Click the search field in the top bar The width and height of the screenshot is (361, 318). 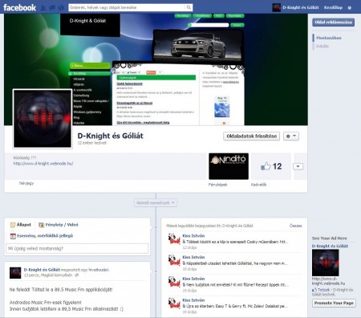tap(127, 7)
